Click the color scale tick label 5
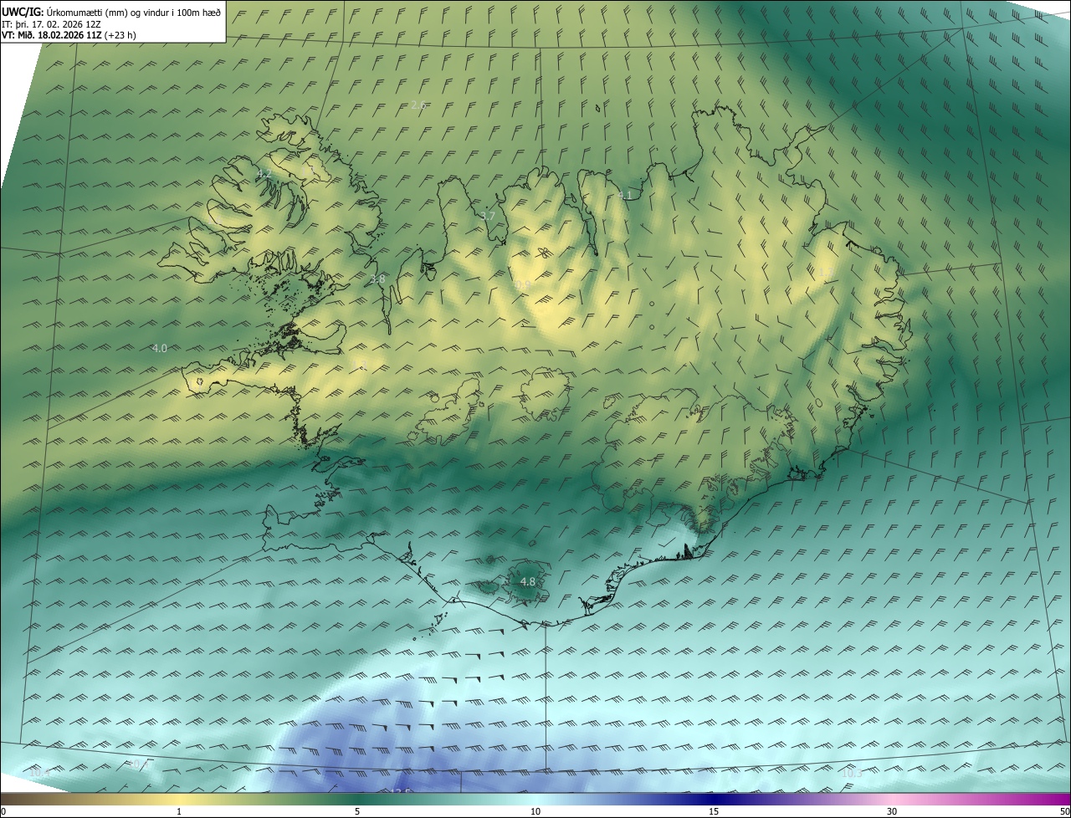Viewport: 1071px width, 818px height. click(357, 811)
